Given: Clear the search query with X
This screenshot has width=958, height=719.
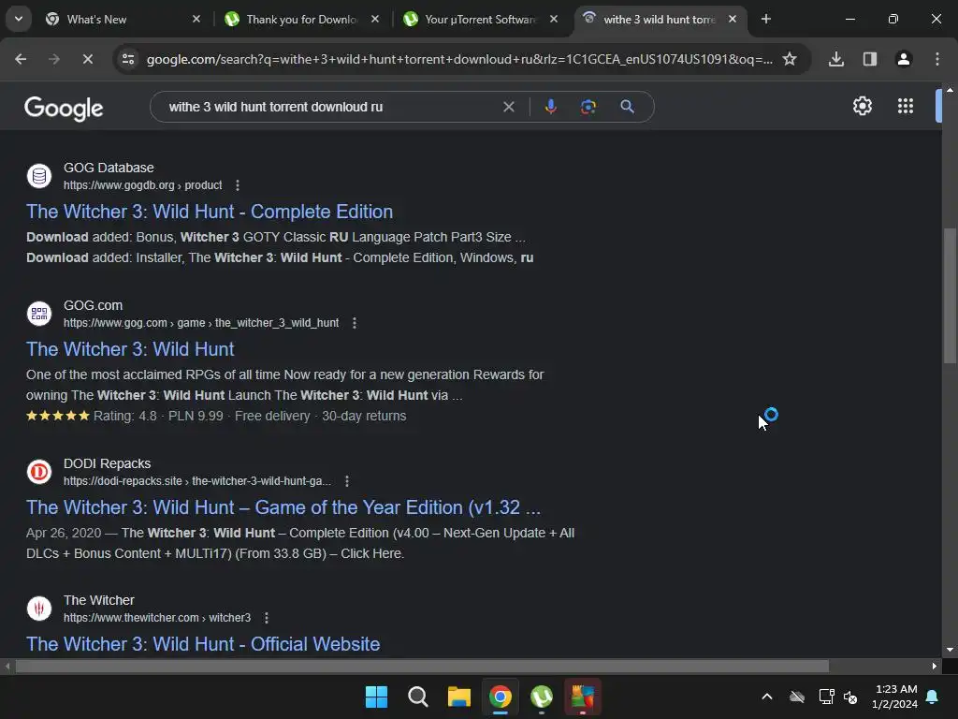Looking at the screenshot, I should pyautogui.click(x=508, y=107).
